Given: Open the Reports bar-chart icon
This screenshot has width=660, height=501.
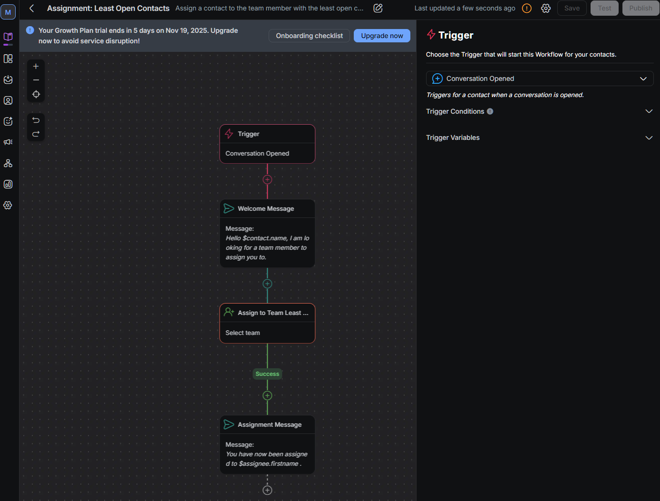Looking at the screenshot, I should point(8,184).
